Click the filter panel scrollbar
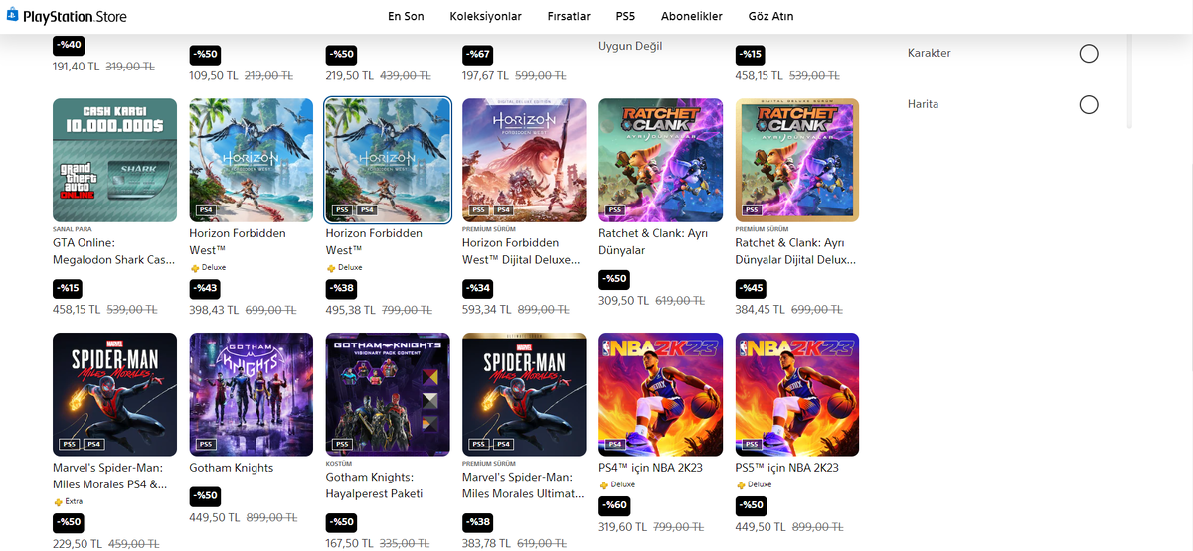 click(1129, 79)
